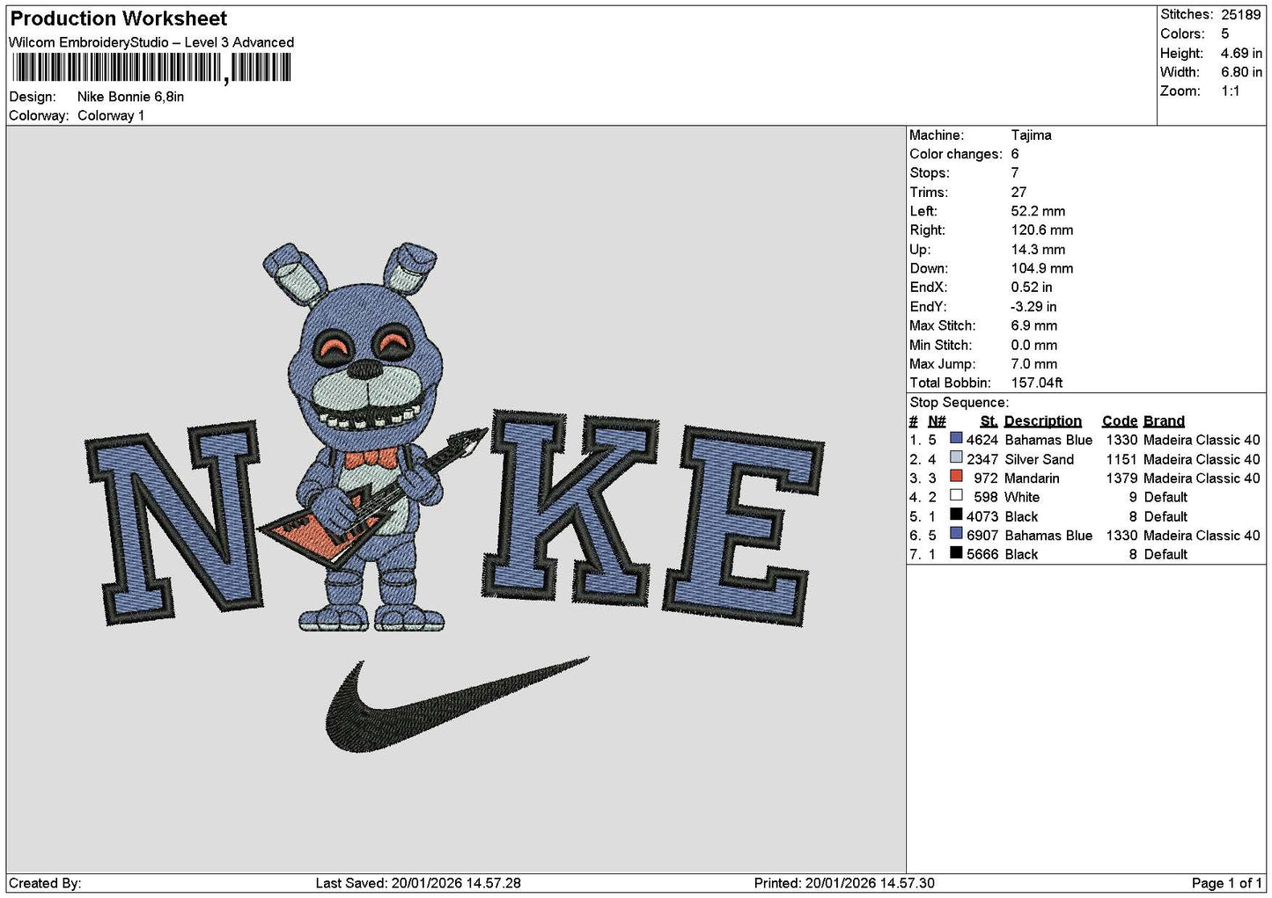Viewport: 1272px width, 898px height.
Task: Click the embroidered letter E in the preview
Action: tap(745, 526)
